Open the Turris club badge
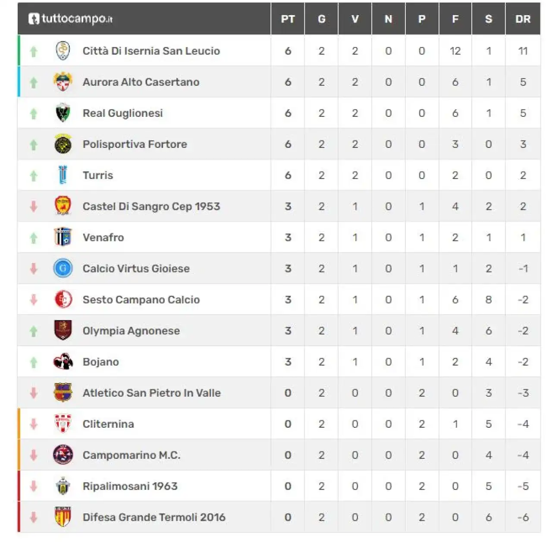 (63, 175)
